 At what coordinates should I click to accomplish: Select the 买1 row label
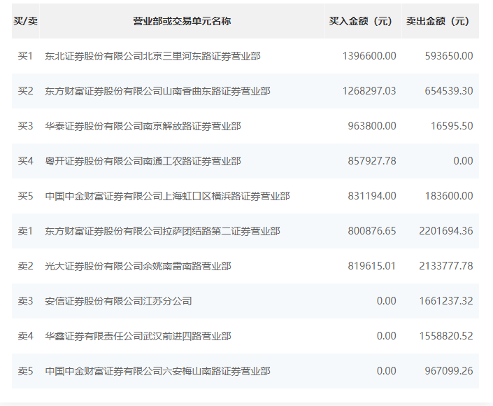click(25, 56)
